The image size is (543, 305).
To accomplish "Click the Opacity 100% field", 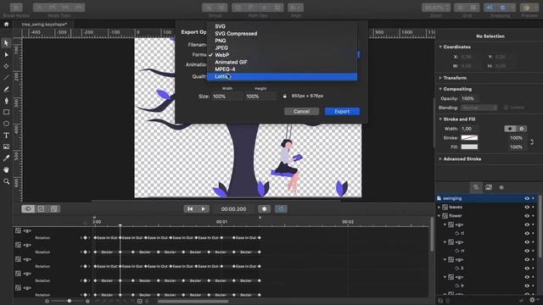I will (x=469, y=98).
